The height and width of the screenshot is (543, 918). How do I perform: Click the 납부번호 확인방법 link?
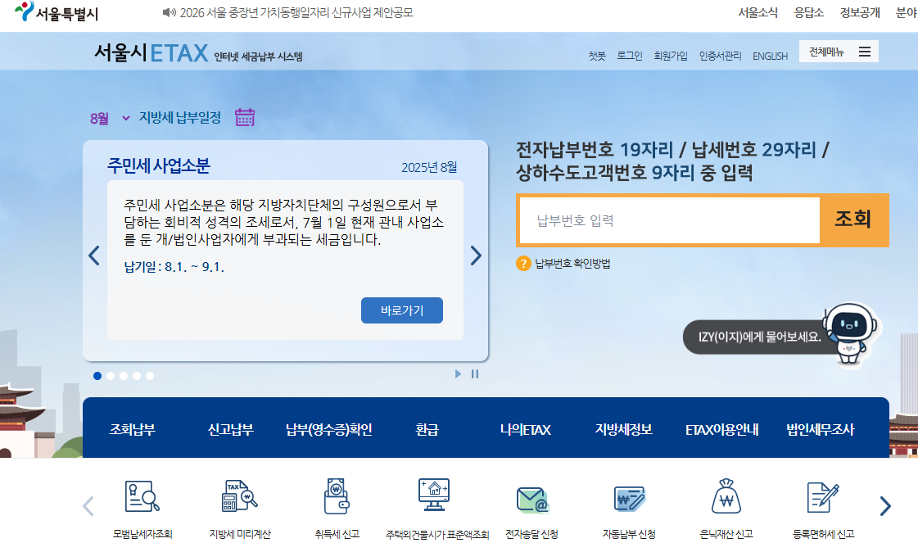click(x=572, y=264)
